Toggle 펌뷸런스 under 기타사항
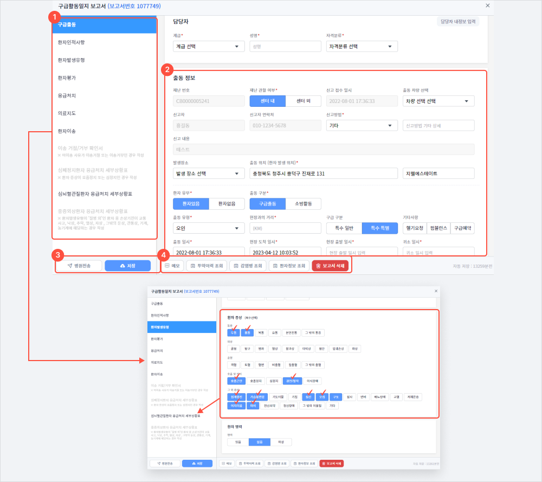 (438, 228)
